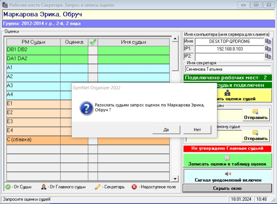Click the pencil 'Секретарь' legend icon
Viewport: 277px width, 204px height.
click(x=98, y=187)
